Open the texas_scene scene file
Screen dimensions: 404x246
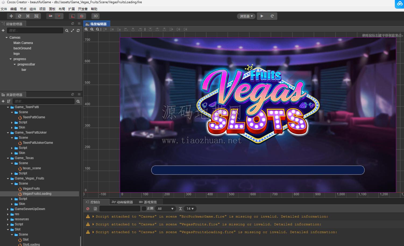click(32, 168)
